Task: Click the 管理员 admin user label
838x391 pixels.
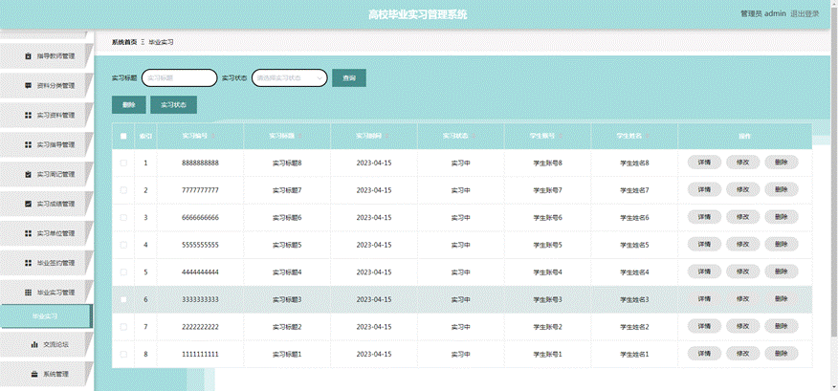Action: pos(763,14)
